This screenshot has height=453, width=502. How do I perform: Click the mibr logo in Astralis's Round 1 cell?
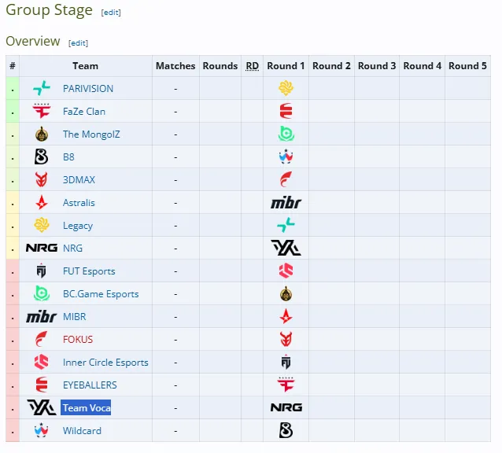click(286, 202)
